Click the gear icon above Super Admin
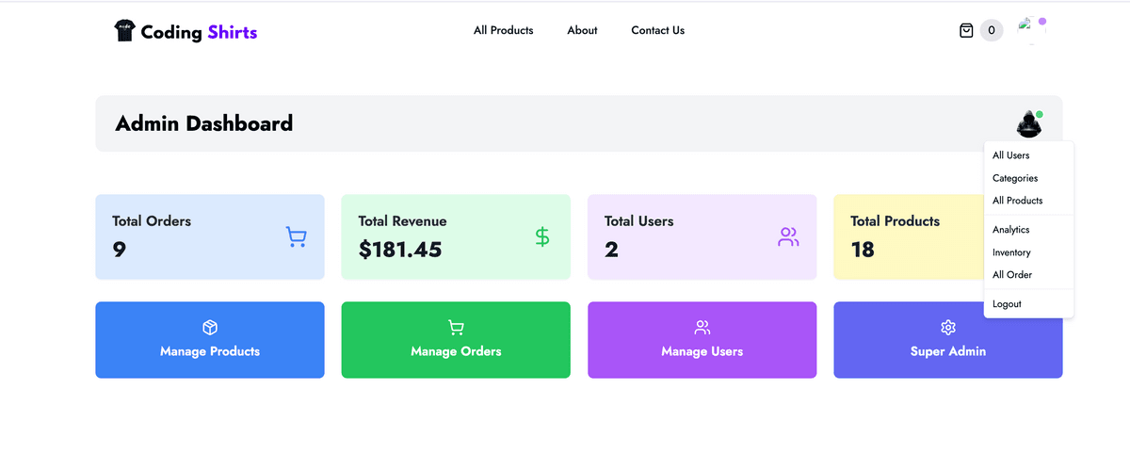This screenshot has height=454, width=1130. click(948, 327)
